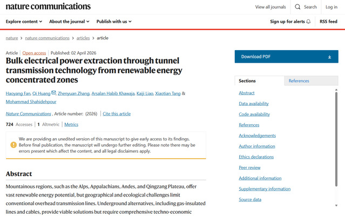Expand the Publish with us menu

coord(114,22)
